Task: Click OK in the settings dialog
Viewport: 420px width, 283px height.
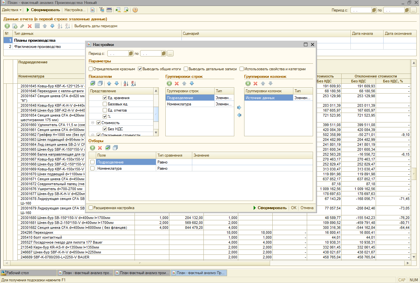Action: pos(293,208)
